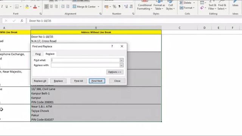The height and width of the screenshot is (136, 242).
Task: Expand Find what history dropdown
Action: tap(121, 60)
